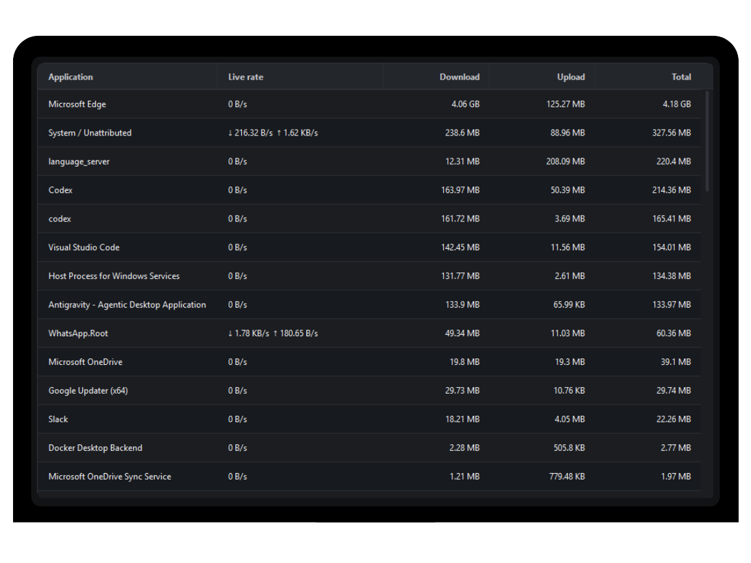This screenshot has width=751, height=563.
Task: Click the vertical scrollbar thumb
Action: (707, 141)
